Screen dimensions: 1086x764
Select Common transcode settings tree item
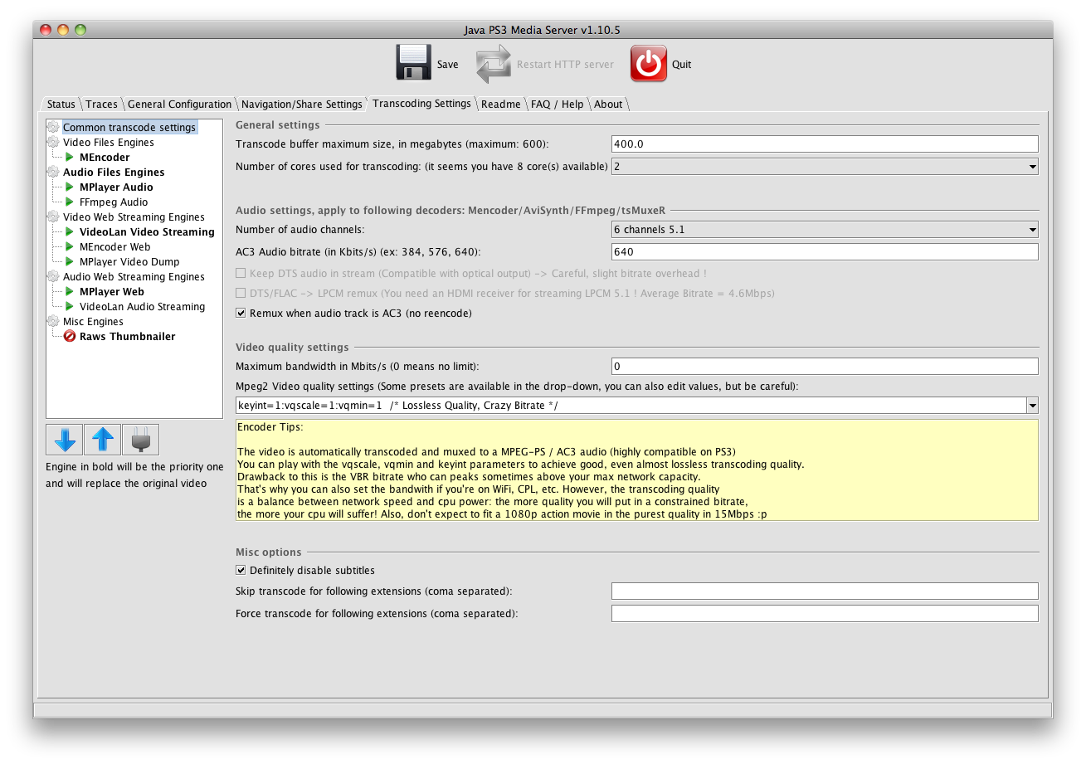coord(129,128)
